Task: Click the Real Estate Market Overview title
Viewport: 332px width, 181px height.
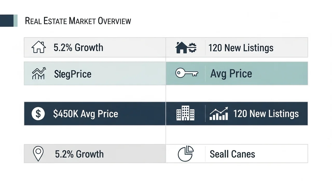Action: click(x=78, y=21)
